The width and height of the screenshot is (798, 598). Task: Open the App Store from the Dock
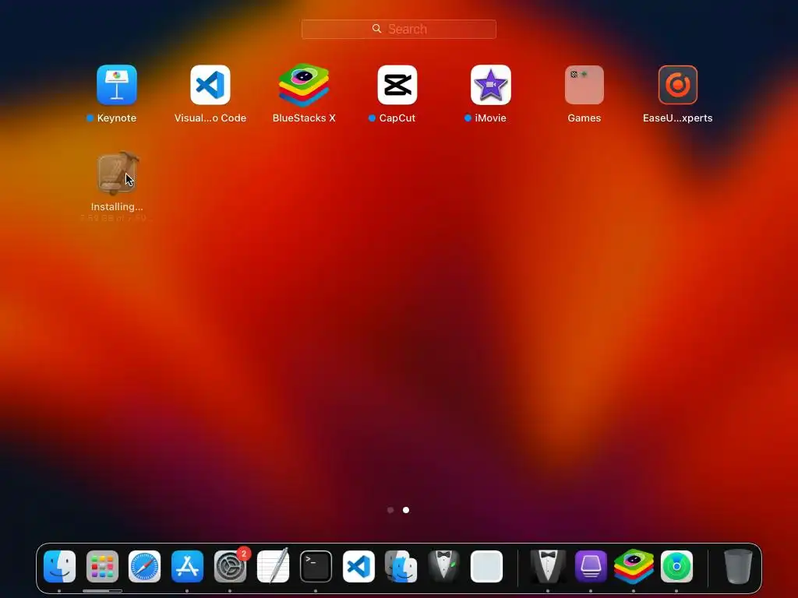187,566
